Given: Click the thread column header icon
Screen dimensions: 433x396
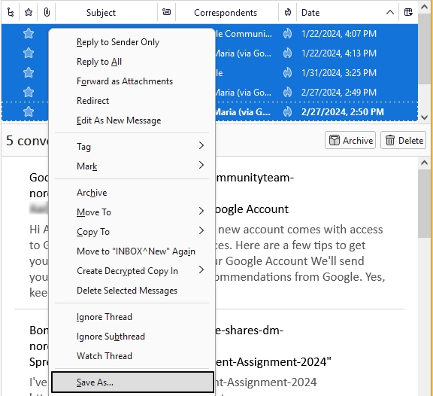Looking at the screenshot, I should click(x=11, y=13).
